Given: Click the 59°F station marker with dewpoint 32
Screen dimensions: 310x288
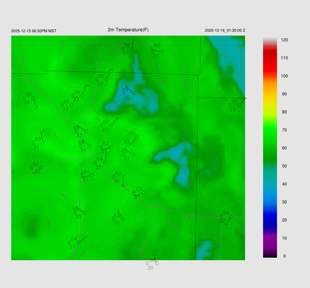Looking at the screenshot, I should pos(231,216).
